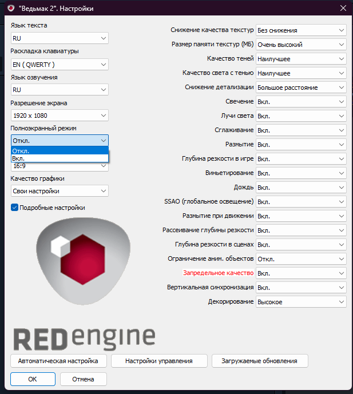Click the Отмена button
Viewport: 353px width, 394px height.
coord(83,379)
